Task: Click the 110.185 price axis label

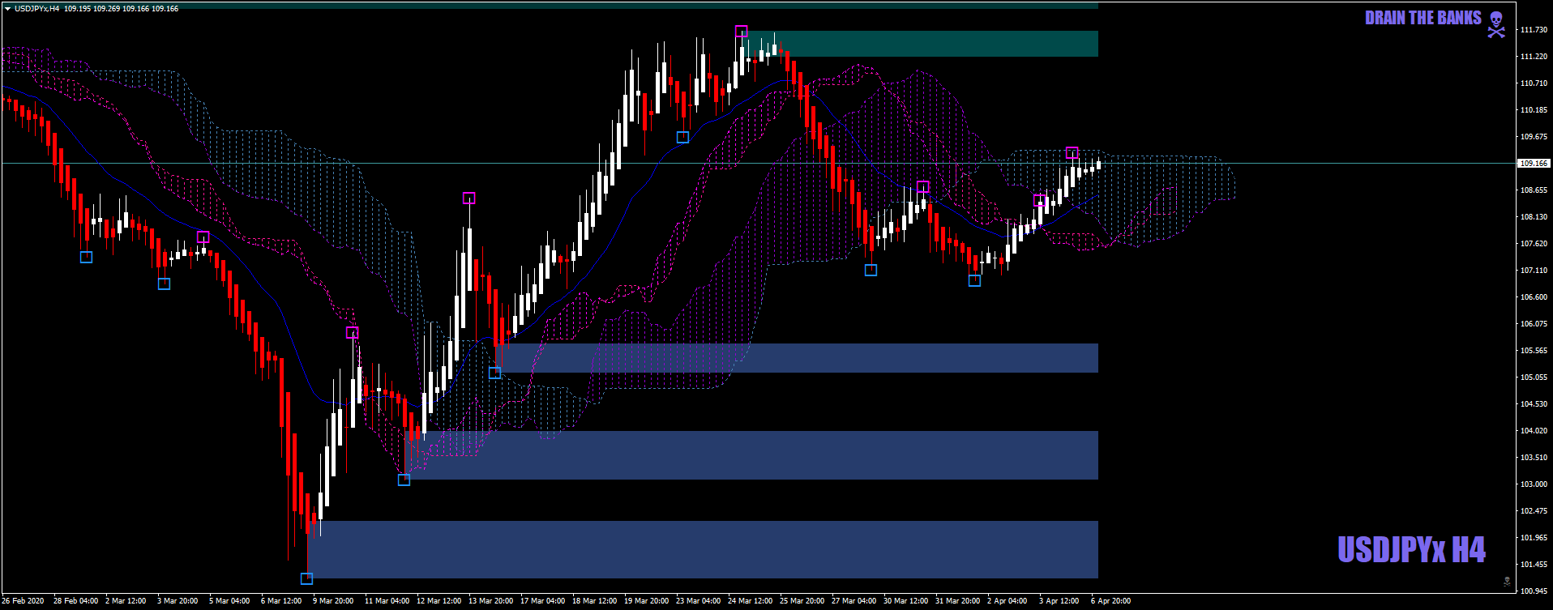Action: [x=1534, y=110]
